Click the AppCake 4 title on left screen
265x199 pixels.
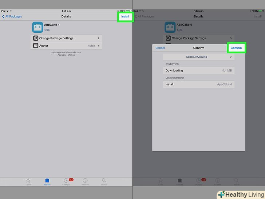52,25
